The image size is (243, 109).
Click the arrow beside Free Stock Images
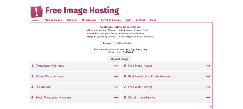[208, 66]
